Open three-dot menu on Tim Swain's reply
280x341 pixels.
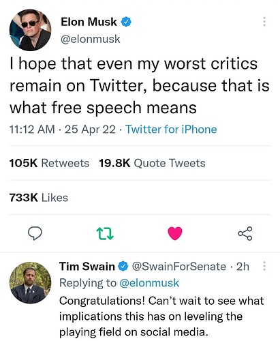(264, 266)
